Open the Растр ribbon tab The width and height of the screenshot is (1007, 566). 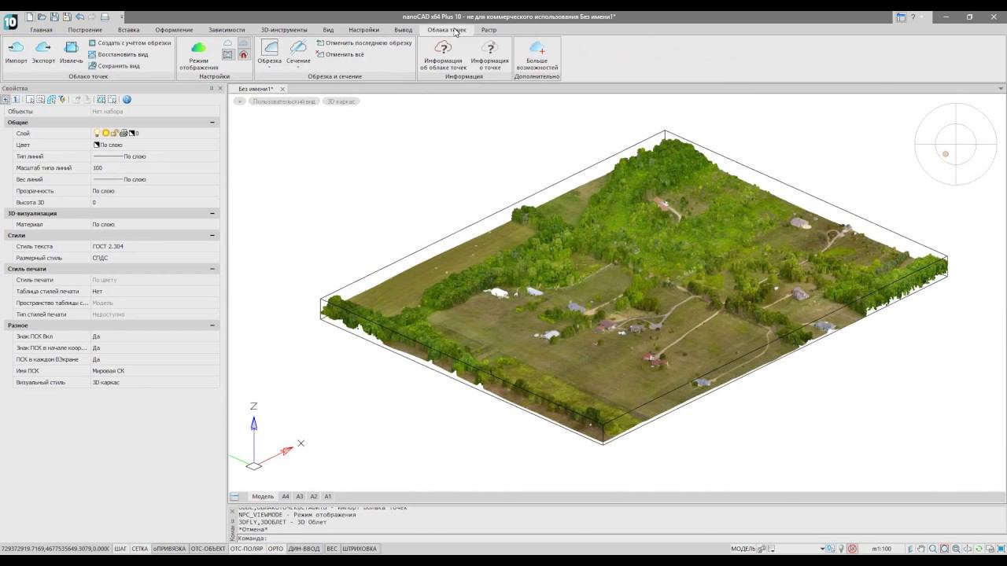point(489,30)
